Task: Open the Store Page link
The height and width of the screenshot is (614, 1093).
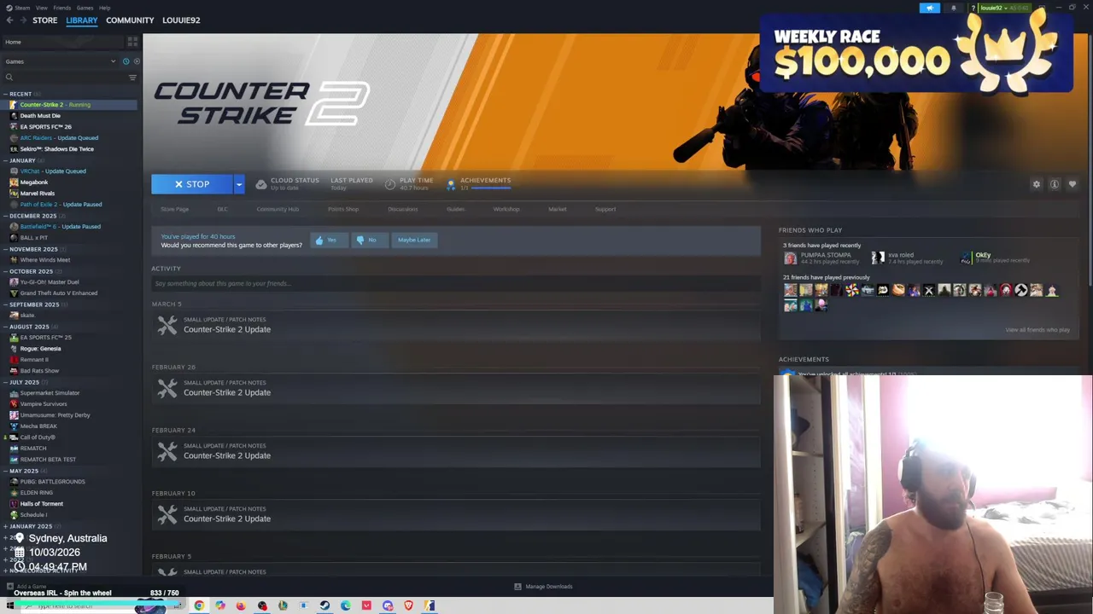Action: (175, 209)
